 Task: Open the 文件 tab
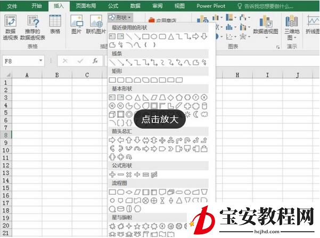click(x=12, y=6)
